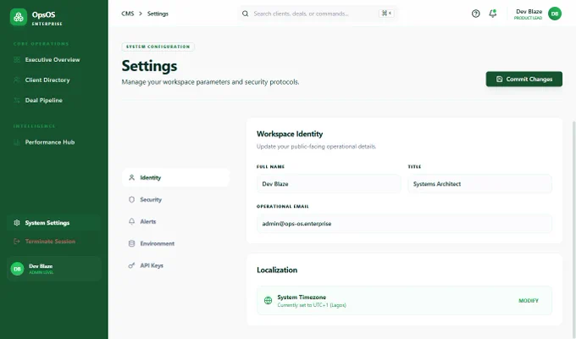The height and width of the screenshot is (339, 576).
Task: Click the globe icon beside System Timezone
Action: coord(269,300)
